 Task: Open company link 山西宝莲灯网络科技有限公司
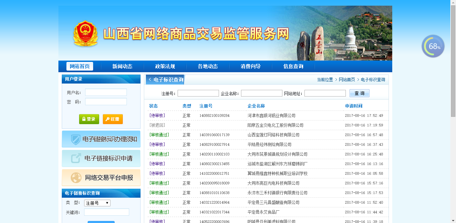273,135
